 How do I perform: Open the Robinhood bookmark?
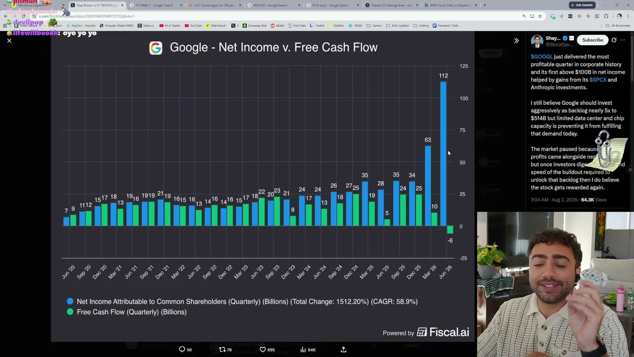coord(215,26)
